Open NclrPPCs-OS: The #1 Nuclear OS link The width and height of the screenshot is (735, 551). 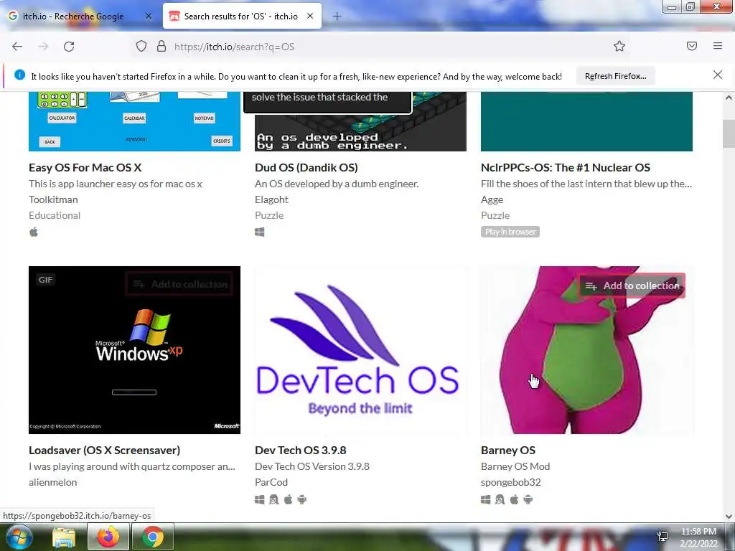click(566, 168)
